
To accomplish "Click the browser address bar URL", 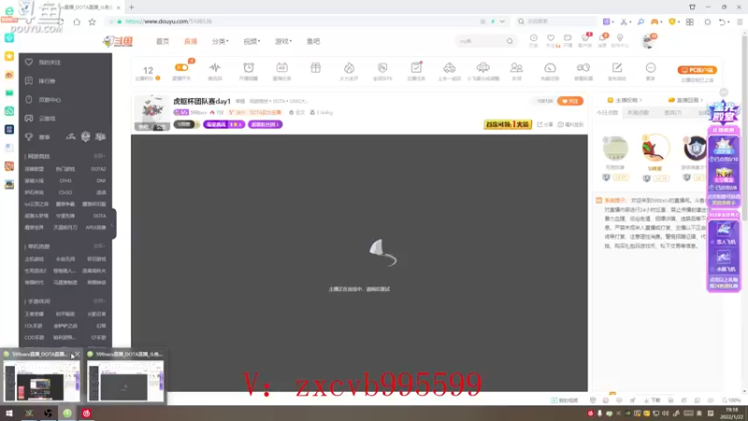I will [x=168, y=22].
